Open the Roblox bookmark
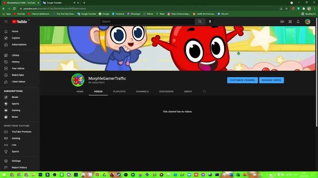Viewport: 318px width, 178px height. 148,14
